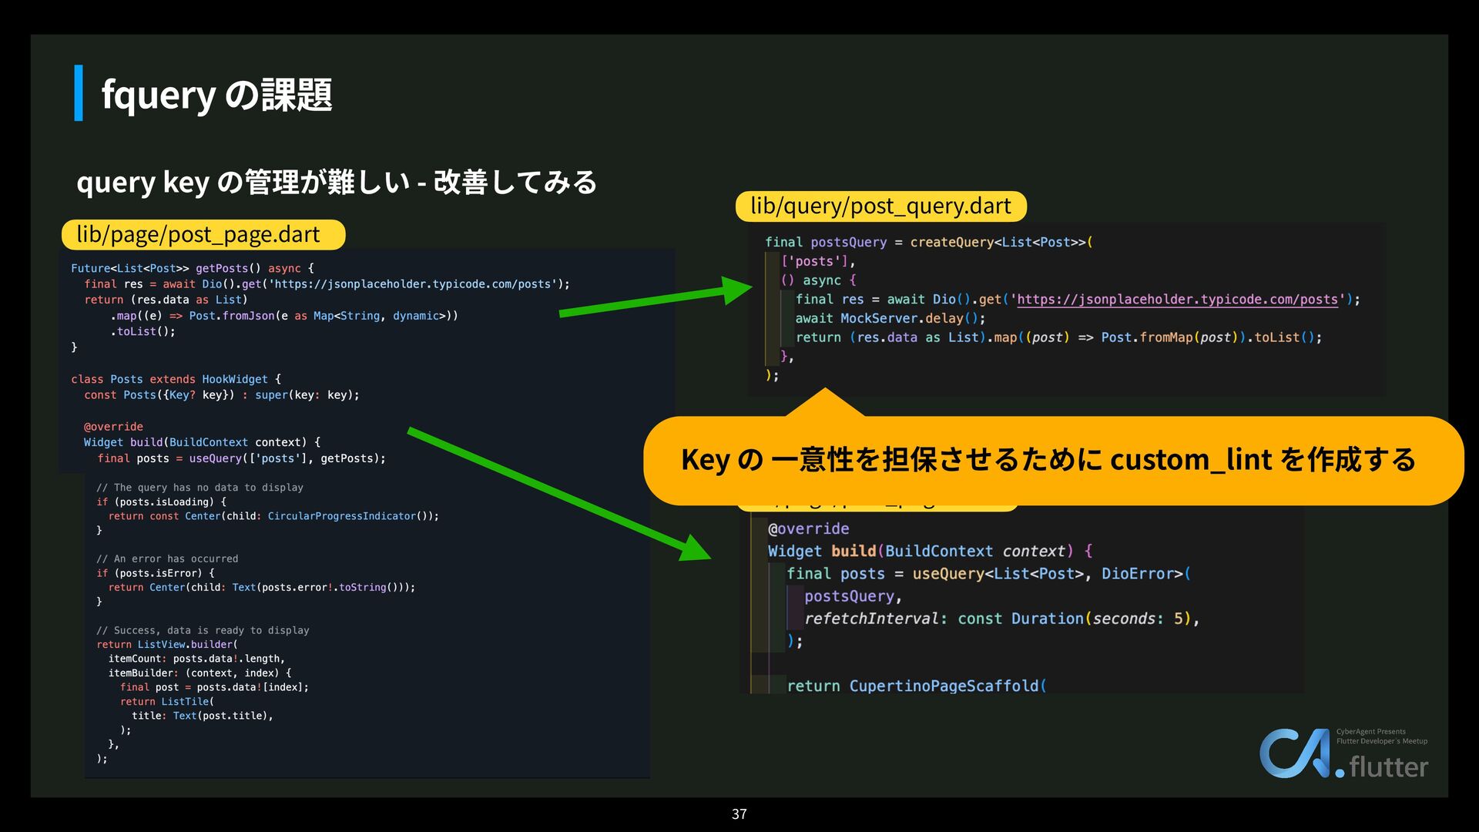
Task: Click the red "@override" annotation in post_page.dart code
Action: coord(113,427)
